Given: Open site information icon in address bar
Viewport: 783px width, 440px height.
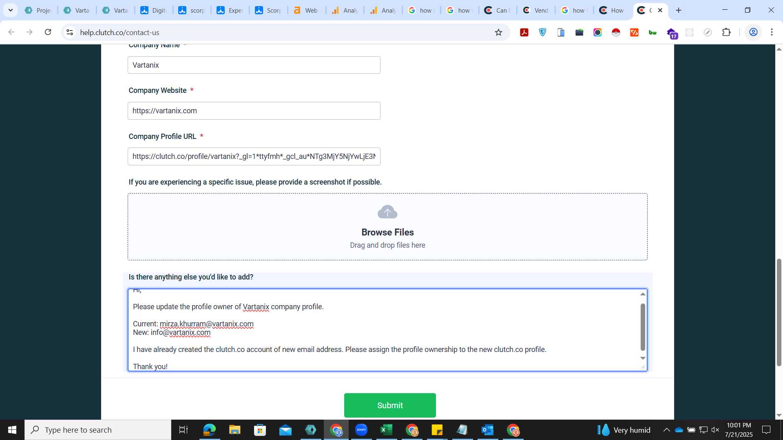Looking at the screenshot, I should (70, 32).
